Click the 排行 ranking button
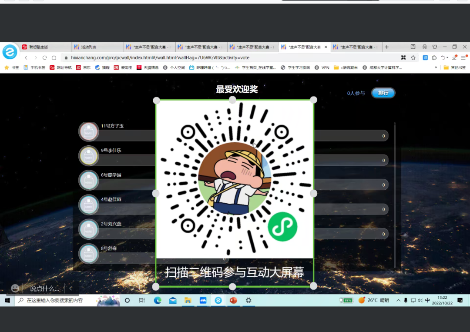Viewport: 470px width, 332px height. [383, 93]
